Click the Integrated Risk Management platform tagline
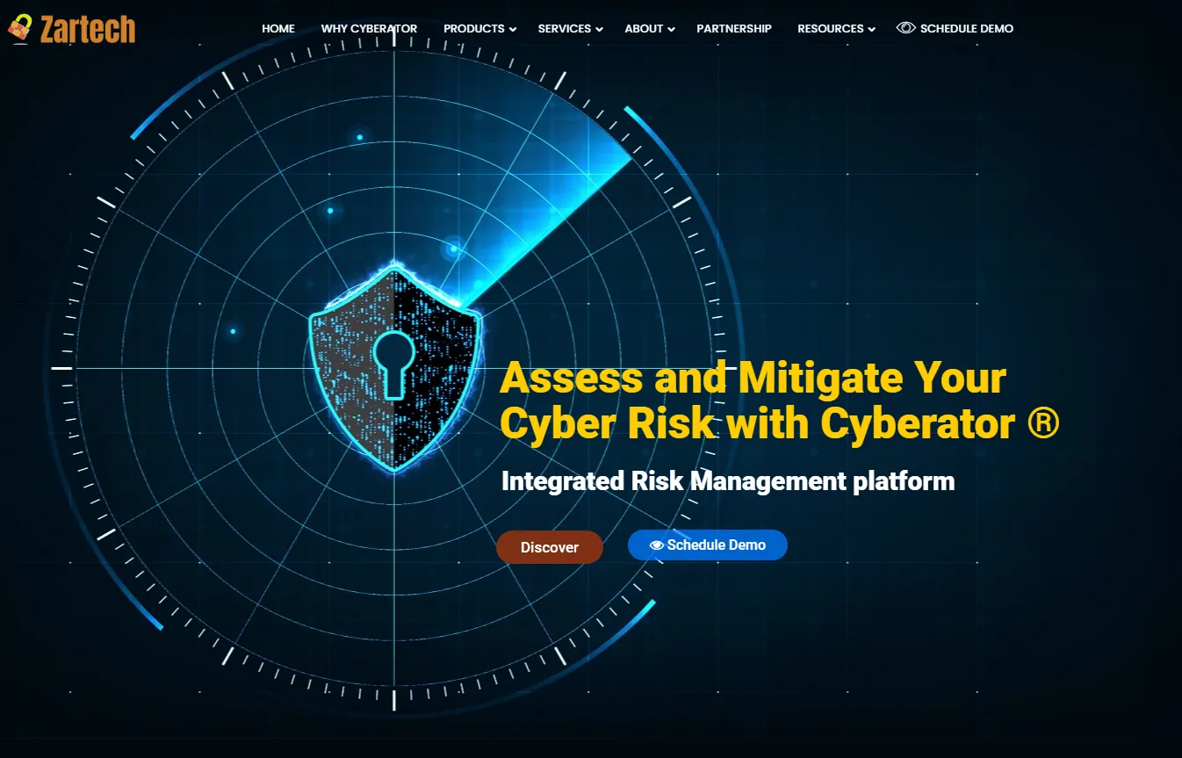The height and width of the screenshot is (758, 1182). pyautogui.click(x=726, y=481)
